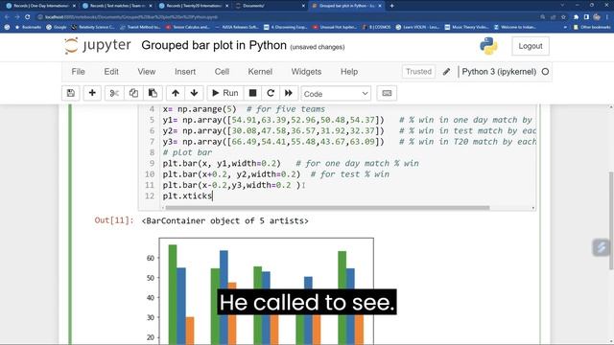
Task: Click the pencil edit mode indicator
Action: click(x=446, y=72)
